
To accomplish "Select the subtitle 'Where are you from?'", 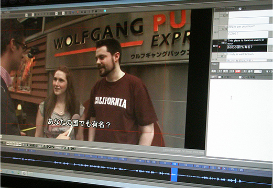I will tap(242, 27).
